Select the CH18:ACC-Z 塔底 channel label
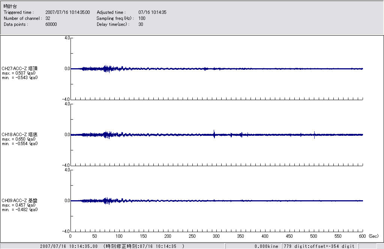This screenshot has width=384, height=249. (19, 135)
